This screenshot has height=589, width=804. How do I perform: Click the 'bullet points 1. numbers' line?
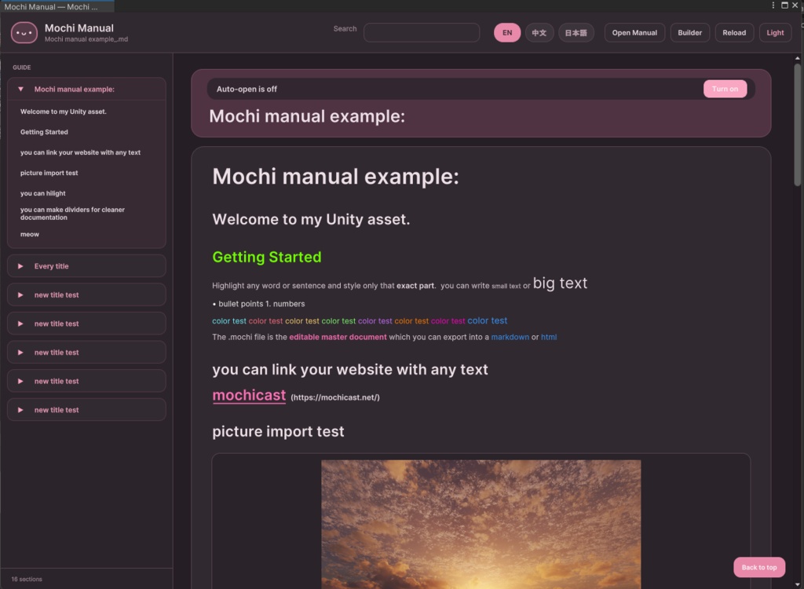pos(258,304)
